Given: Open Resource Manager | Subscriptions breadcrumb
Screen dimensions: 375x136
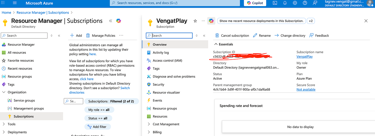Looking at the screenshot, I should tap(43, 13).
